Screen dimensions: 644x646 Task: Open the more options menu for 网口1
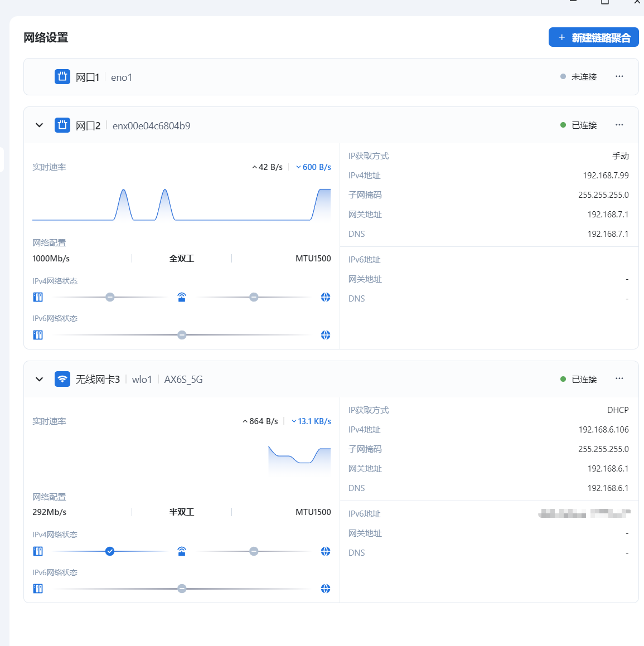619,76
